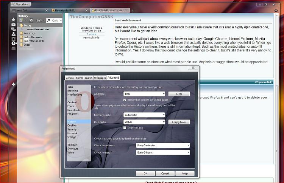
Task: Open Disk cache 20 MB dropdown
Action: (x=144, y=122)
